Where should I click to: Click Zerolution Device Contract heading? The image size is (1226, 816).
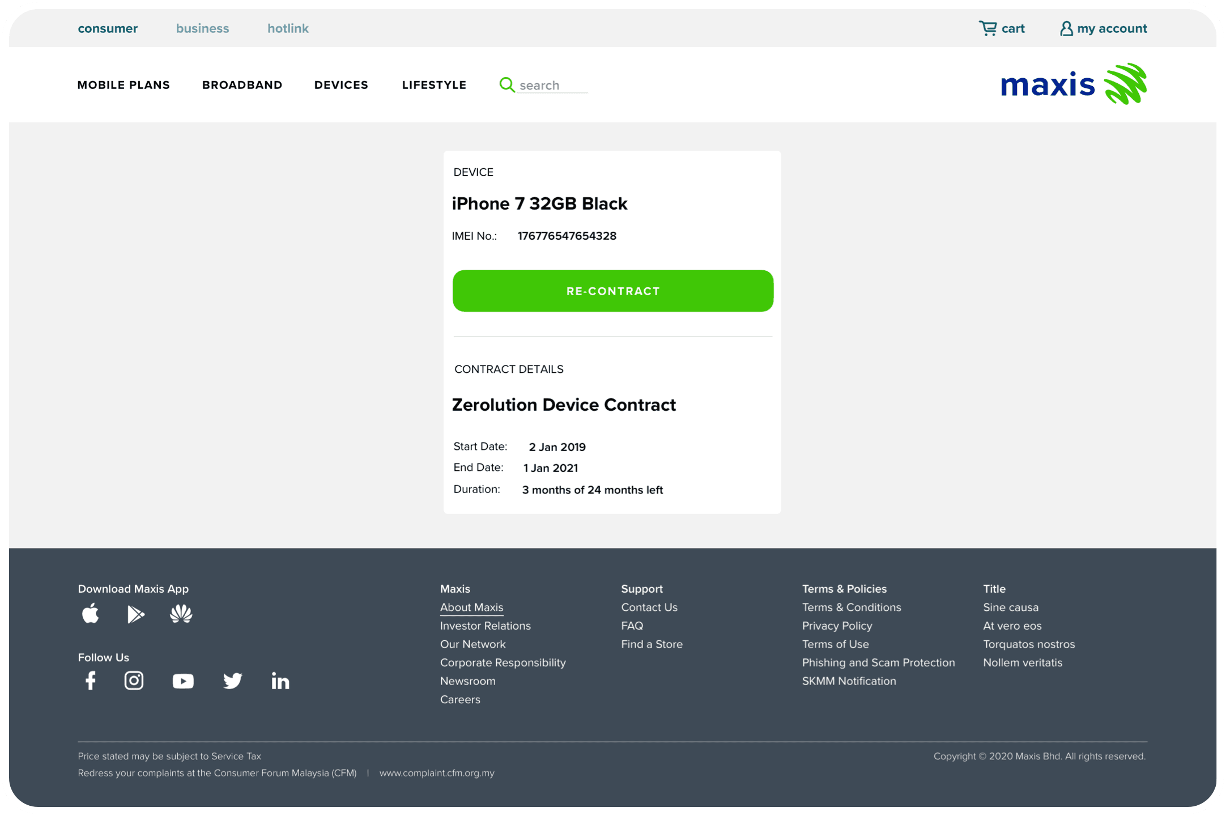tap(564, 405)
